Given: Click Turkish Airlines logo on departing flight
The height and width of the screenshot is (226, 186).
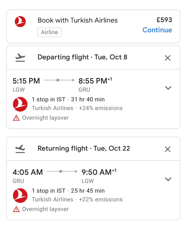Looking at the screenshot, I should coord(20,104).
